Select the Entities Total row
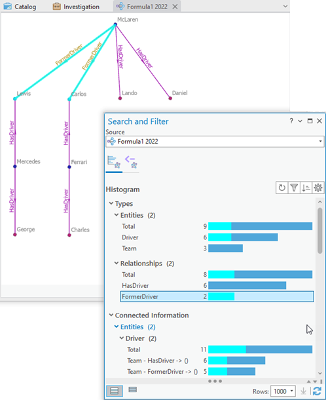The width and height of the screenshot is (326, 400). 217,226
